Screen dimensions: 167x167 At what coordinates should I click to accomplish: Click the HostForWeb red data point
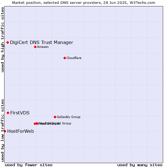5,131
